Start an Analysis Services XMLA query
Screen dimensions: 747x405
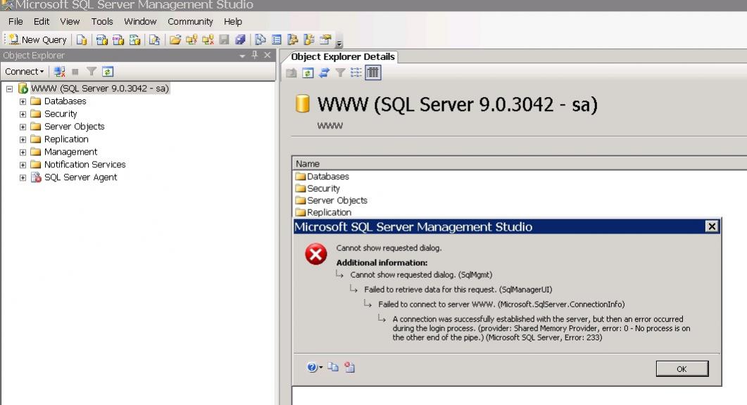pos(134,40)
